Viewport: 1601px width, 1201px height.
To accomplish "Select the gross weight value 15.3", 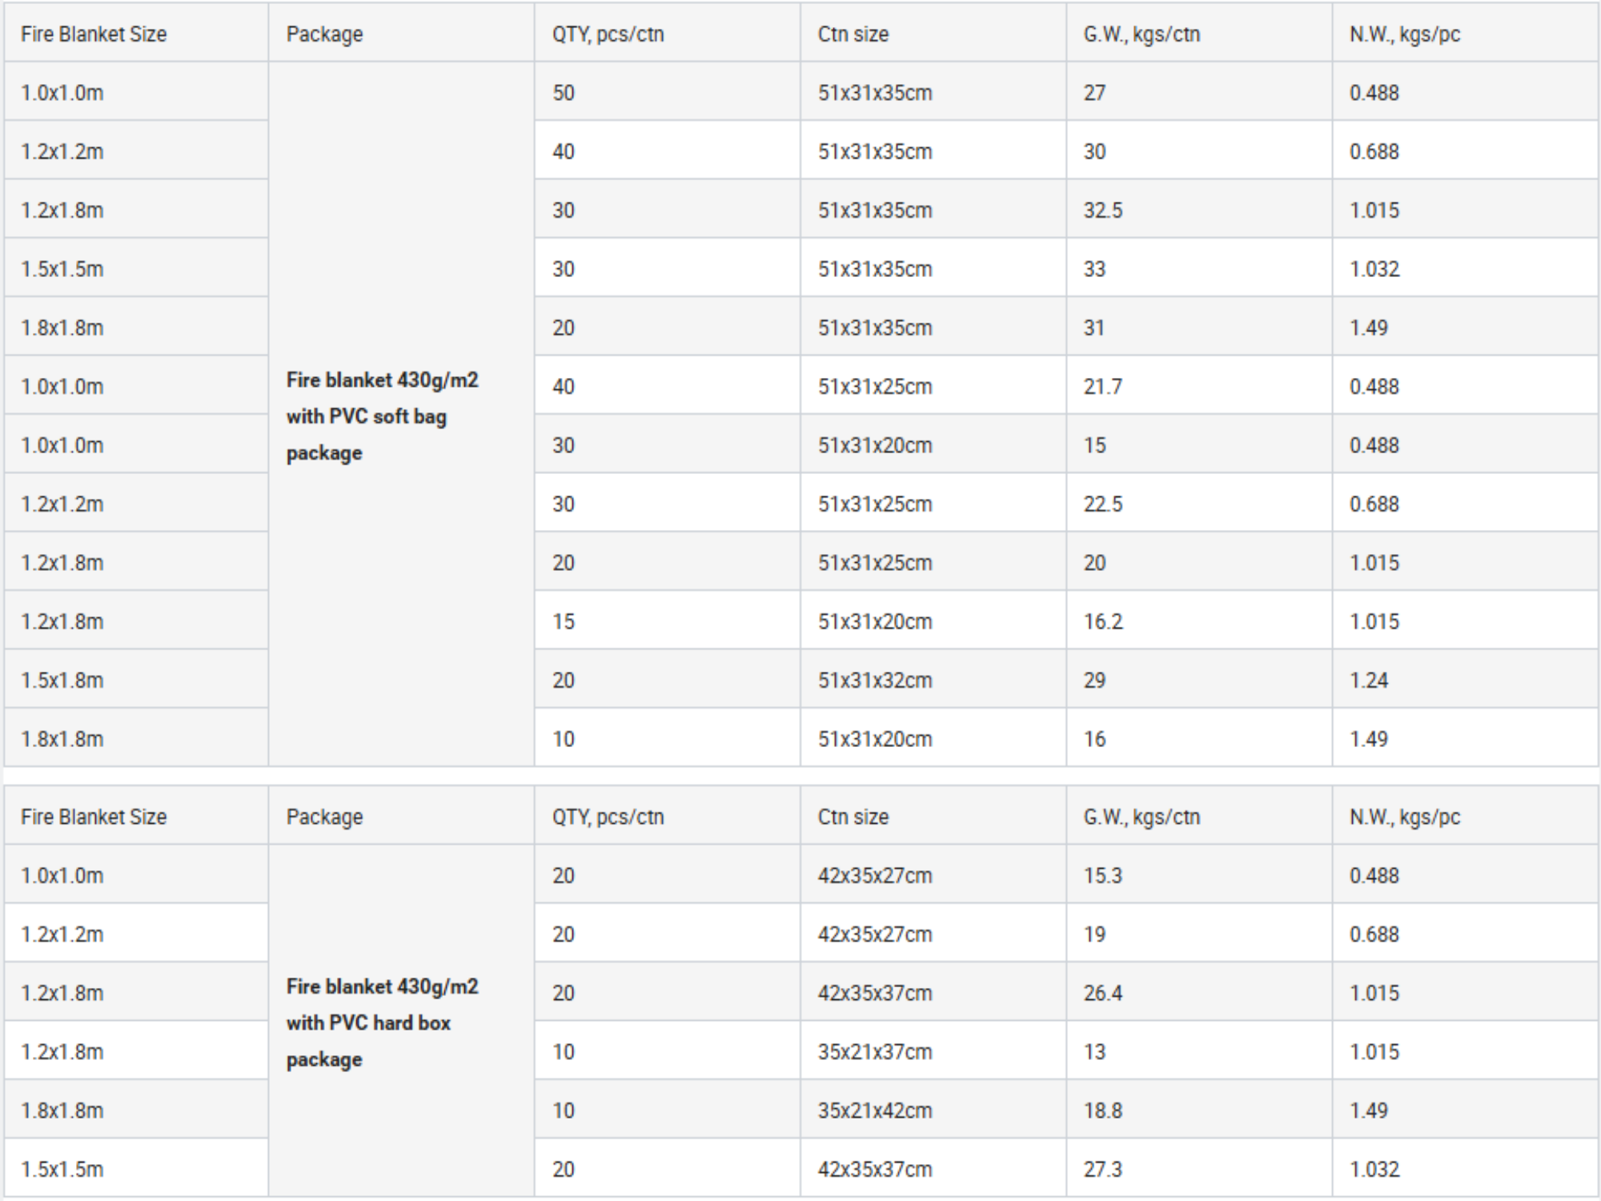I will 1103,876.
